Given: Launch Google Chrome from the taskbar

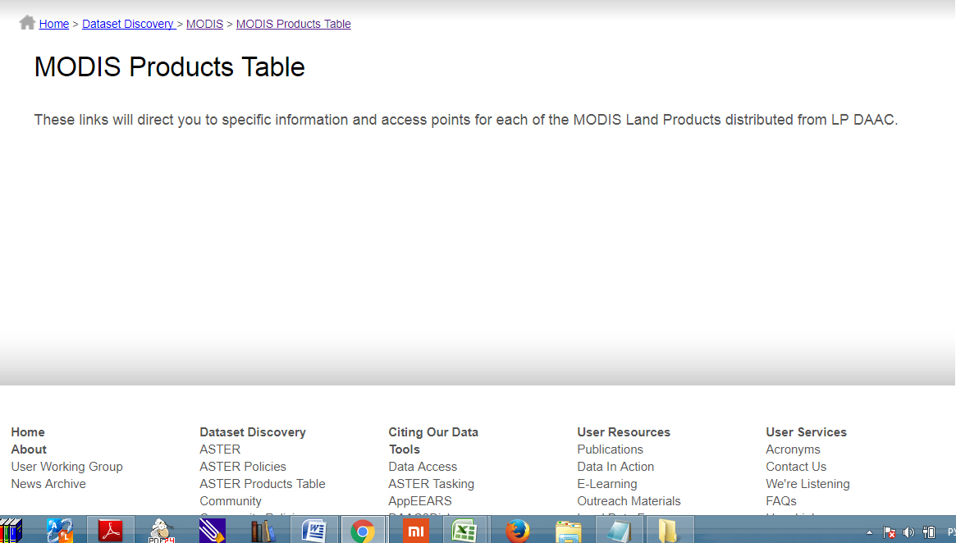Looking at the screenshot, I should coord(363,530).
